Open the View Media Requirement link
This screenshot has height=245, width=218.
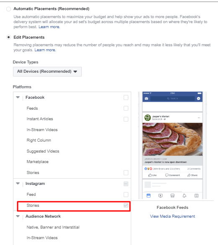[172, 216]
